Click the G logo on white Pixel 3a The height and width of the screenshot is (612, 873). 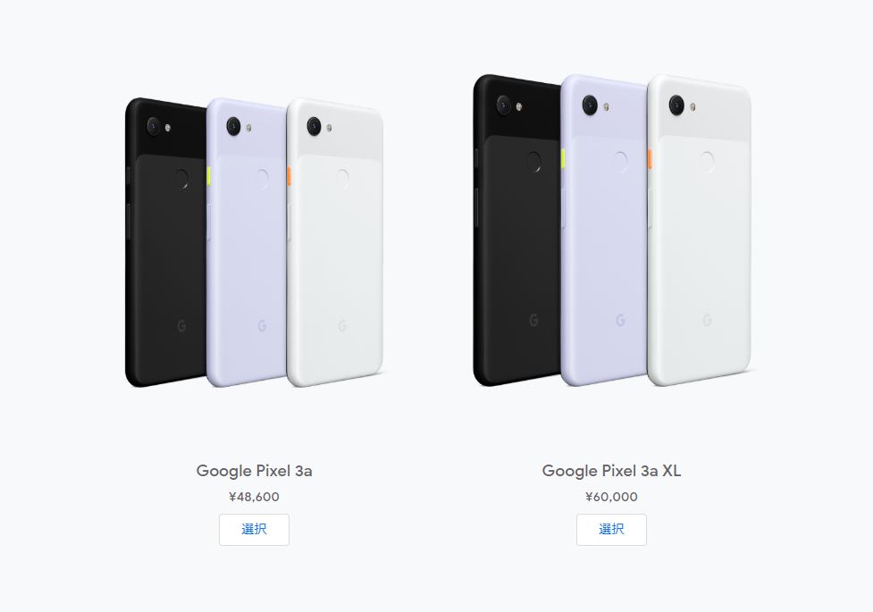(342, 326)
